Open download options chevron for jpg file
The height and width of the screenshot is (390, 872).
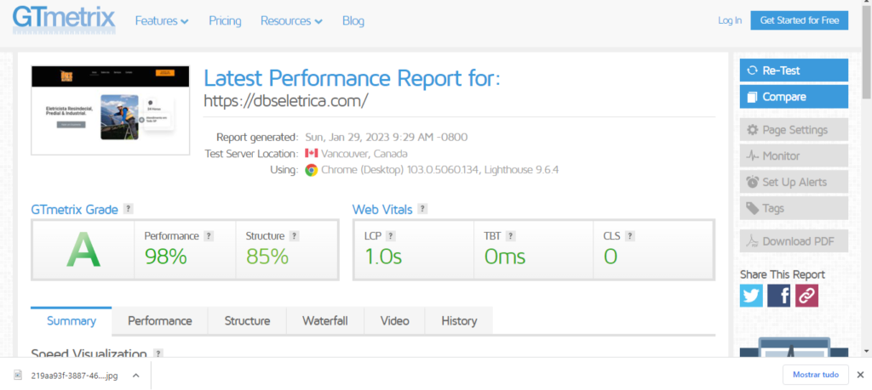click(135, 375)
